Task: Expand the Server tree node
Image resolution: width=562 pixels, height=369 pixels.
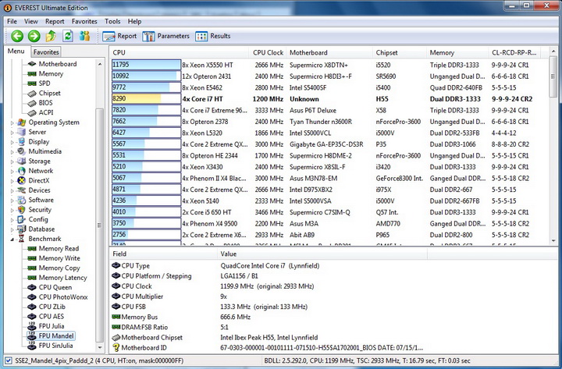Action: pos(12,133)
